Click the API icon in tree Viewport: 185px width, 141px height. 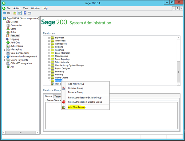coord(8,67)
